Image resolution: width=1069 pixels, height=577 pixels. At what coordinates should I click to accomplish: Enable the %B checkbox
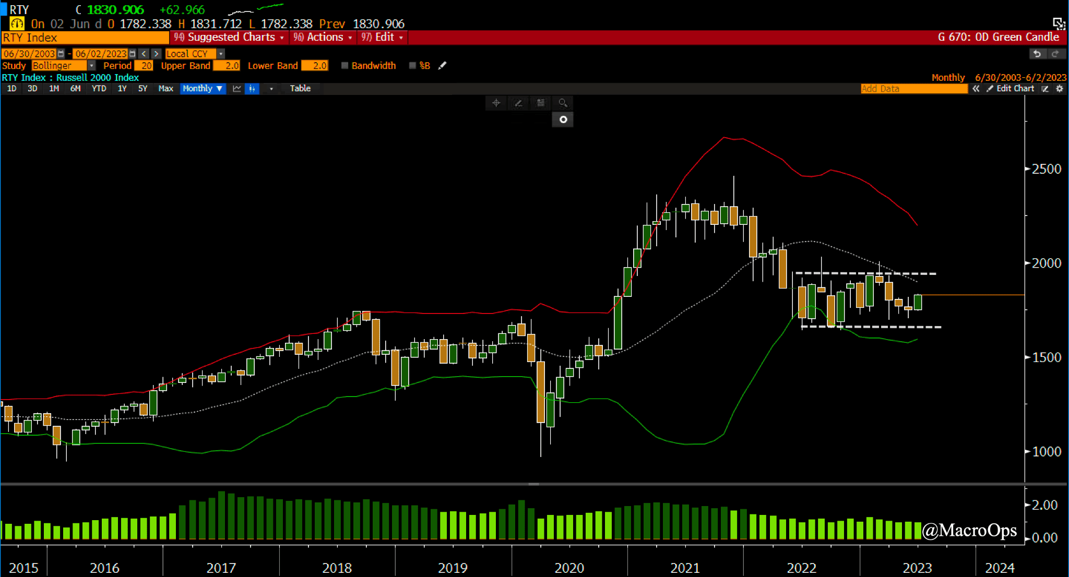click(412, 66)
